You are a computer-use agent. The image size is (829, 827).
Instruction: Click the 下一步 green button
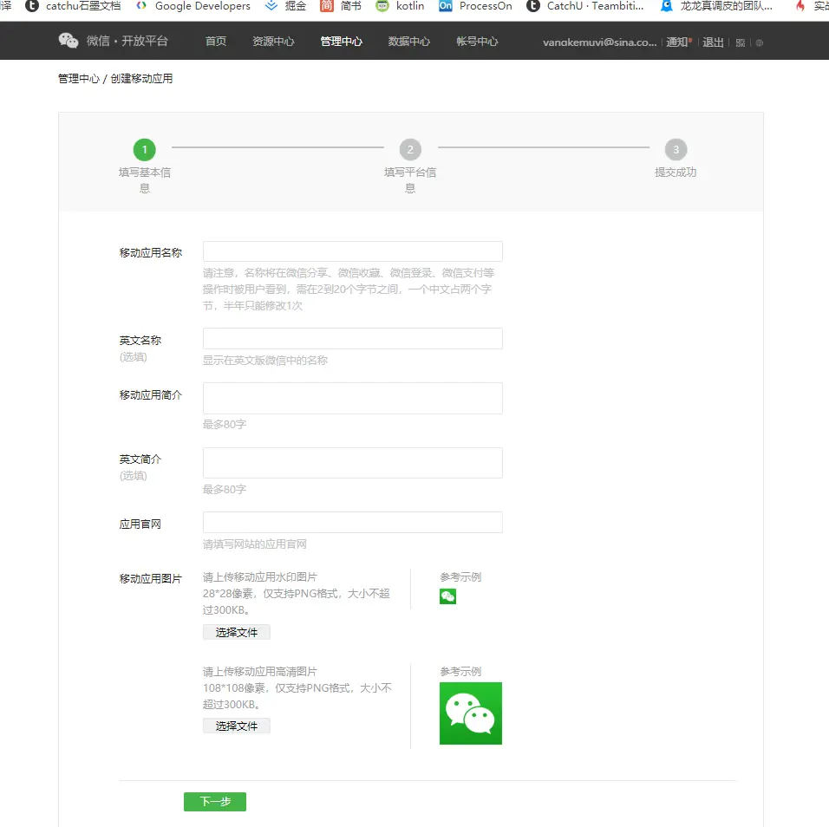coord(214,802)
